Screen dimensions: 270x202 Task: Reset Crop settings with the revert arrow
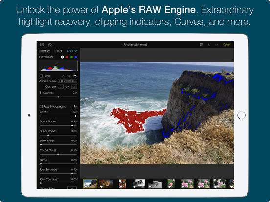75,76
